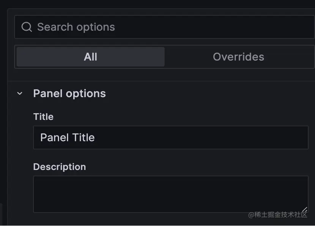Click the dark area left of options pane

pyautogui.click(x=3, y=114)
